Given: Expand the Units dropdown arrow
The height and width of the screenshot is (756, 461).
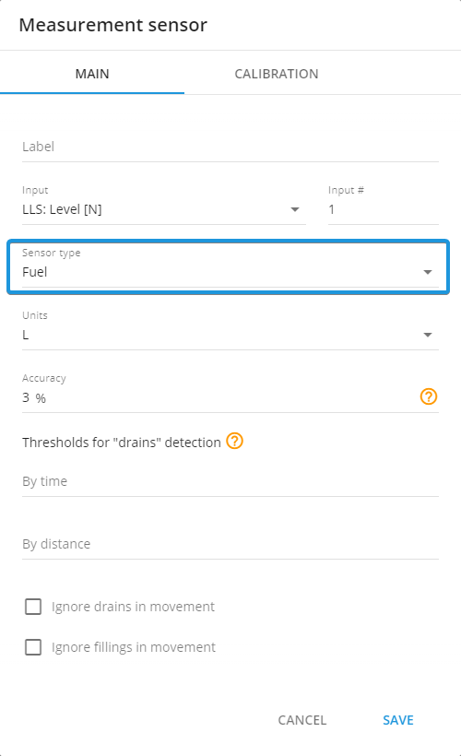Looking at the screenshot, I should [427, 335].
